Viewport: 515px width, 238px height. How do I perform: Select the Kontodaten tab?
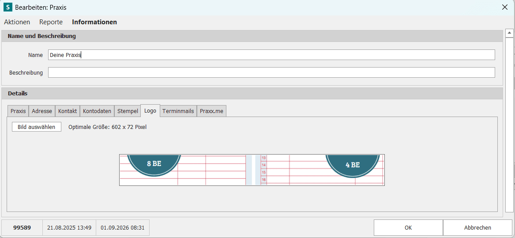coord(97,111)
